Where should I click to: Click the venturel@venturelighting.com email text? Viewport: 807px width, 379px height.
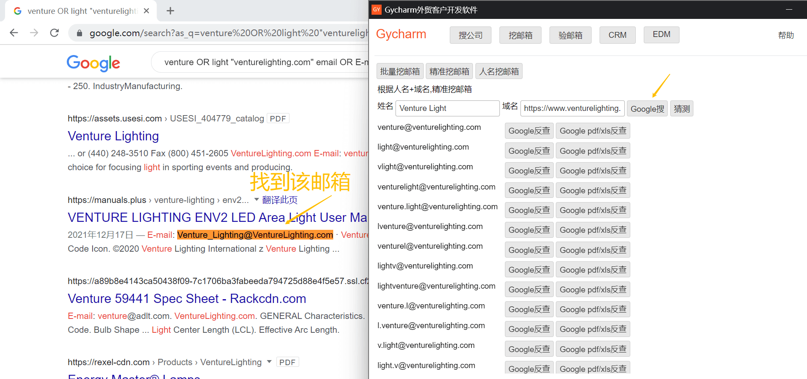click(430, 246)
